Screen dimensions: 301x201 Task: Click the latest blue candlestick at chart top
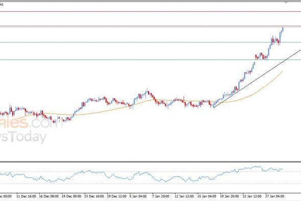[283, 29]
